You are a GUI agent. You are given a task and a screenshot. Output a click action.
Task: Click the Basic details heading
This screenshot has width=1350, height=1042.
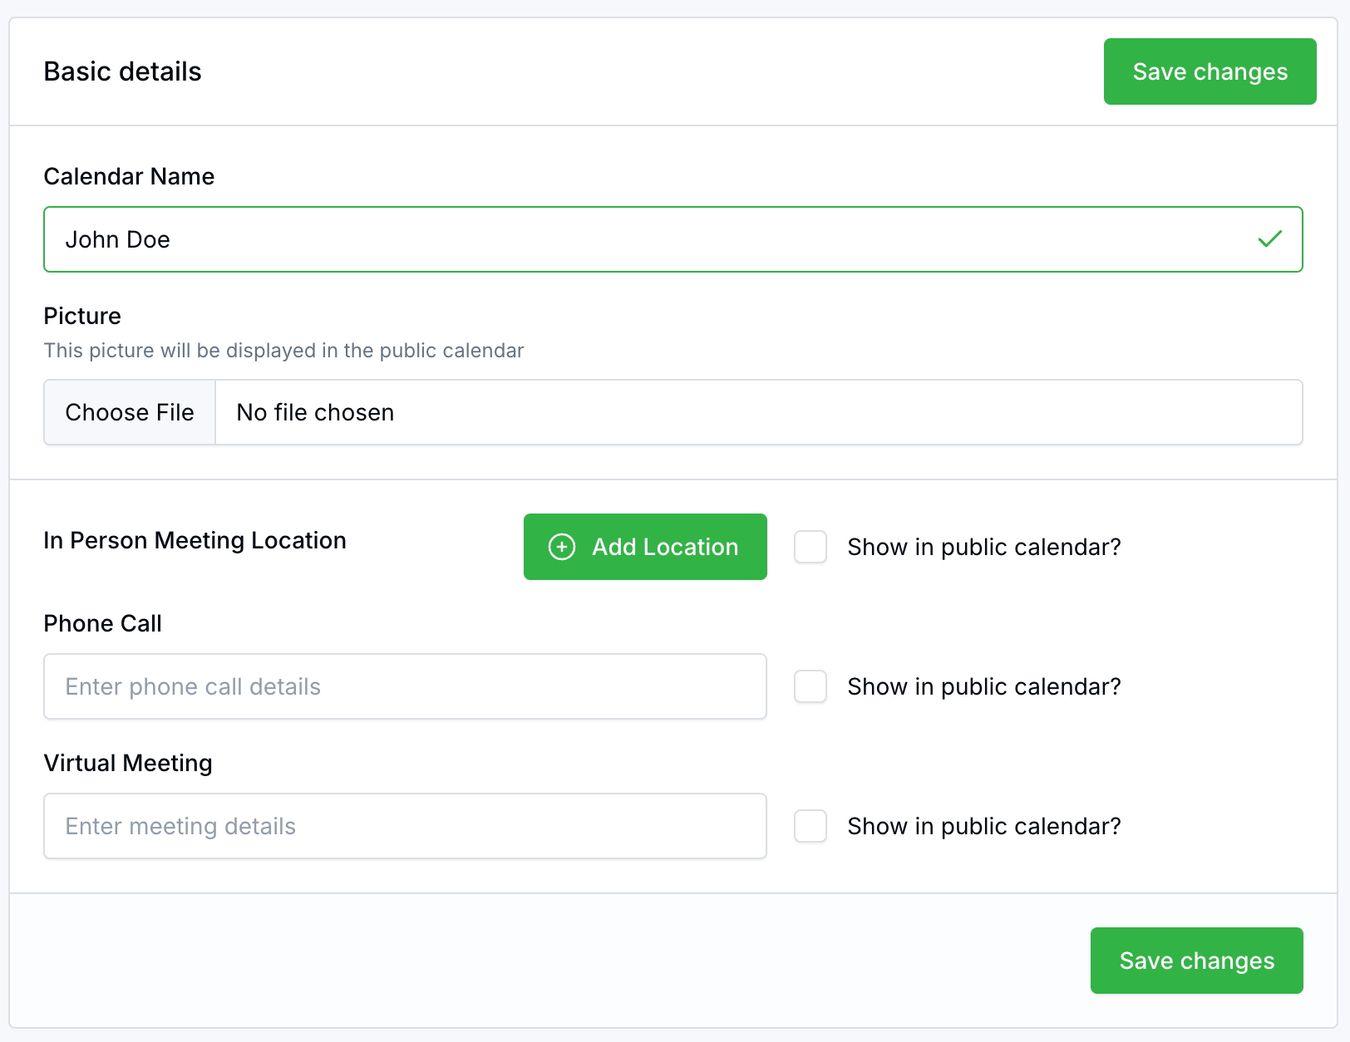click(x=122, y=71)
